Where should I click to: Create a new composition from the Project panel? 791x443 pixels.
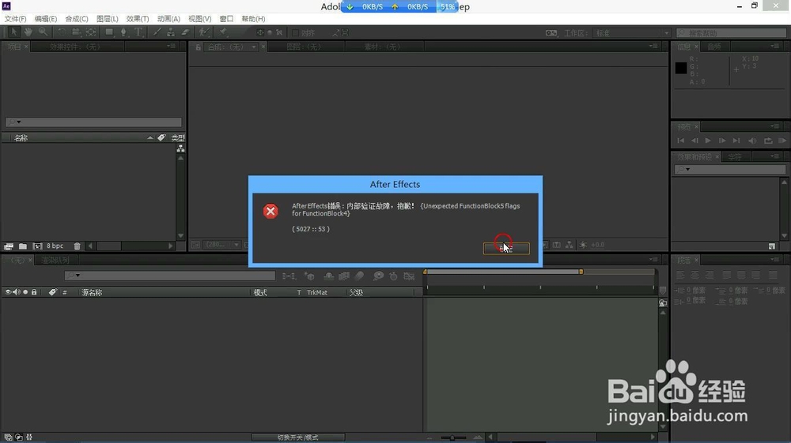point(37,246)
